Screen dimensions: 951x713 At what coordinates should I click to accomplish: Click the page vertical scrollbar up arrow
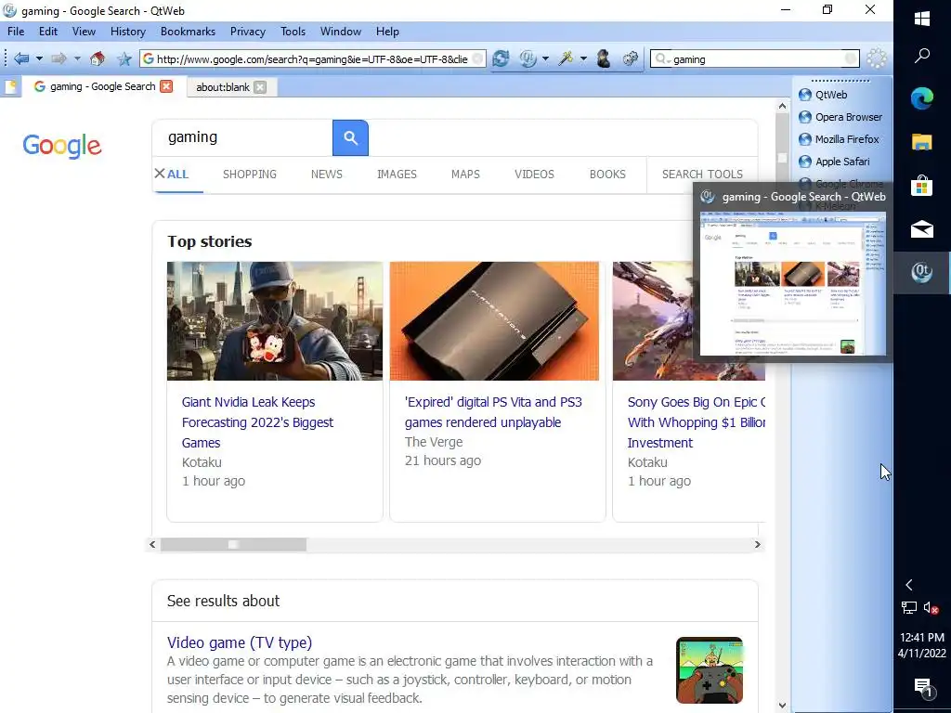[782, 106]
